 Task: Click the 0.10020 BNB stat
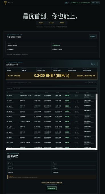(x=72, y=70)
